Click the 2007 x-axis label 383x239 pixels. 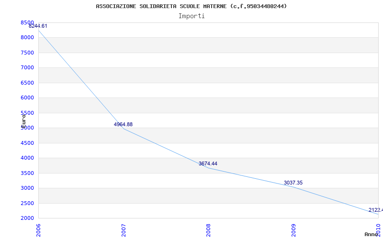tap(124, 230)
